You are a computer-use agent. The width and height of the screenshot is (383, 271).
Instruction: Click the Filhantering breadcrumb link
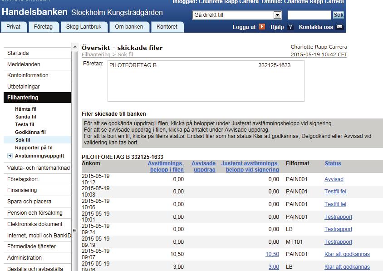(96, 54)
